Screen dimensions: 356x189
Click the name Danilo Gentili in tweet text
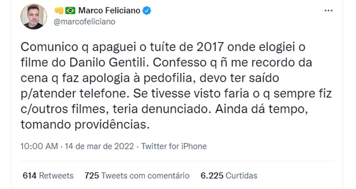116,62
